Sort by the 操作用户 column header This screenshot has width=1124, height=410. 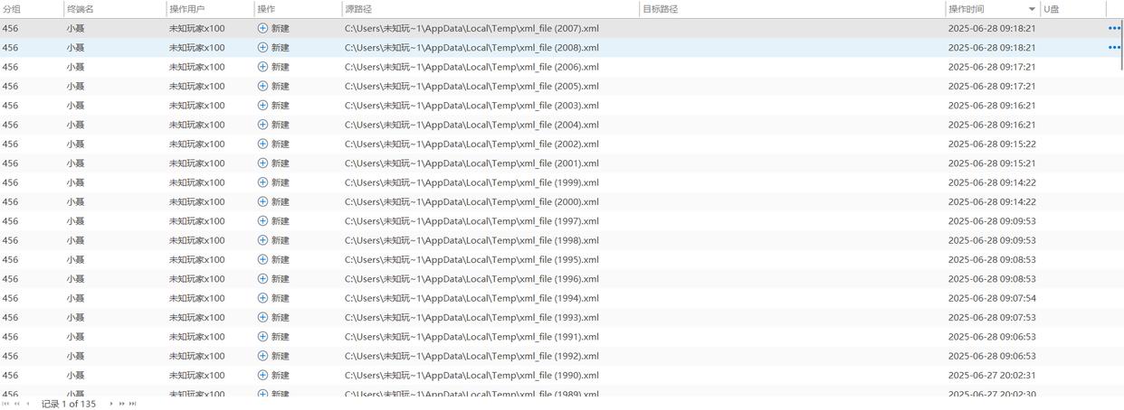tap(186, 9)
